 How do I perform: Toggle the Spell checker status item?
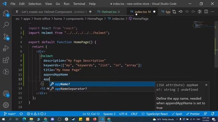(177, 114)
